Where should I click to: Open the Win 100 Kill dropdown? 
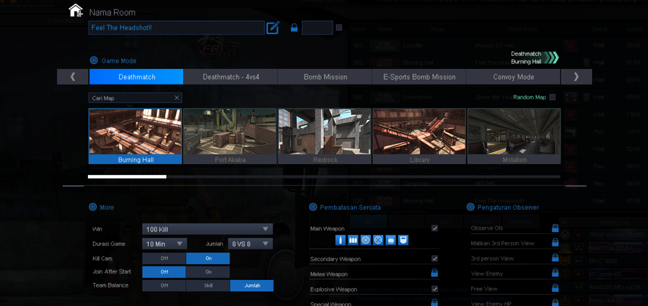208,229
